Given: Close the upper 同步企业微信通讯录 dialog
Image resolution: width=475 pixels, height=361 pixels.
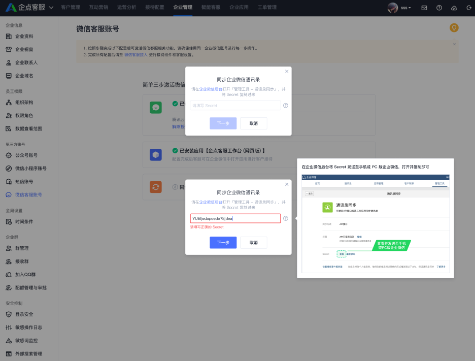Looking at the screenshot, I should click(287, 71).
